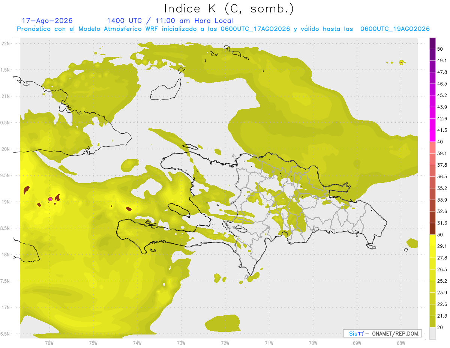Click the '30' value on the color scale
450x348 pixels.
click(440, 235)
